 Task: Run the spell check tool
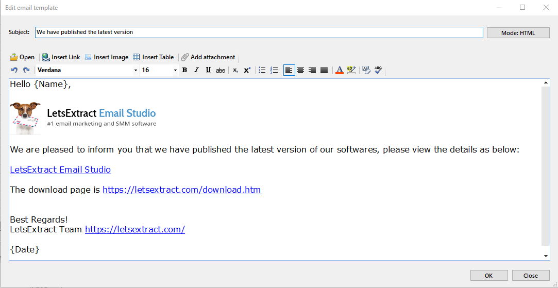point(378,70)
